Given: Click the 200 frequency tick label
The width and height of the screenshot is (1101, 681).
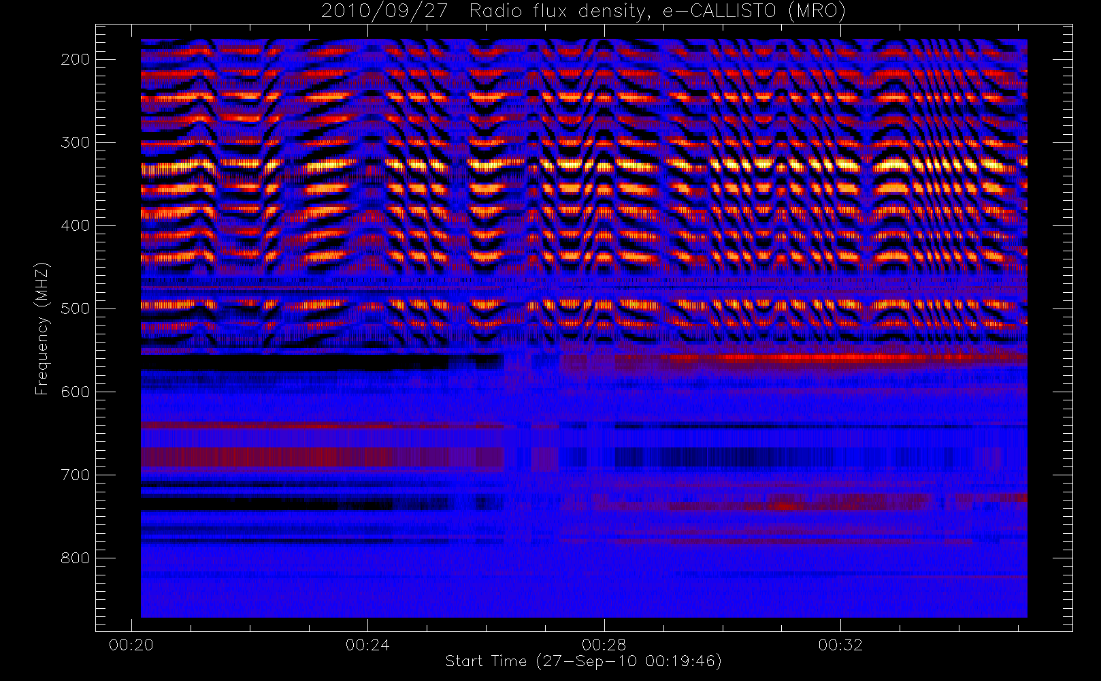Looking at the screenshot, I should [75, 59].
